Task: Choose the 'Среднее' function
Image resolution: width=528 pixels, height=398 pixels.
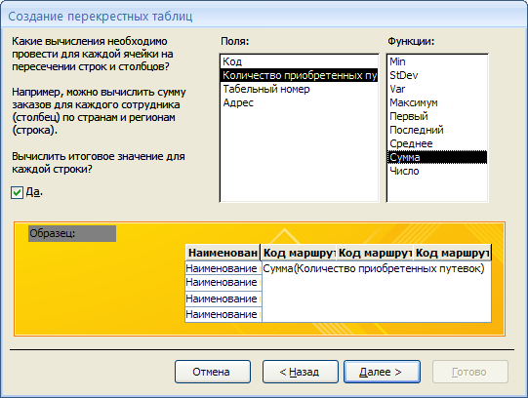Action: pos(437,143)
